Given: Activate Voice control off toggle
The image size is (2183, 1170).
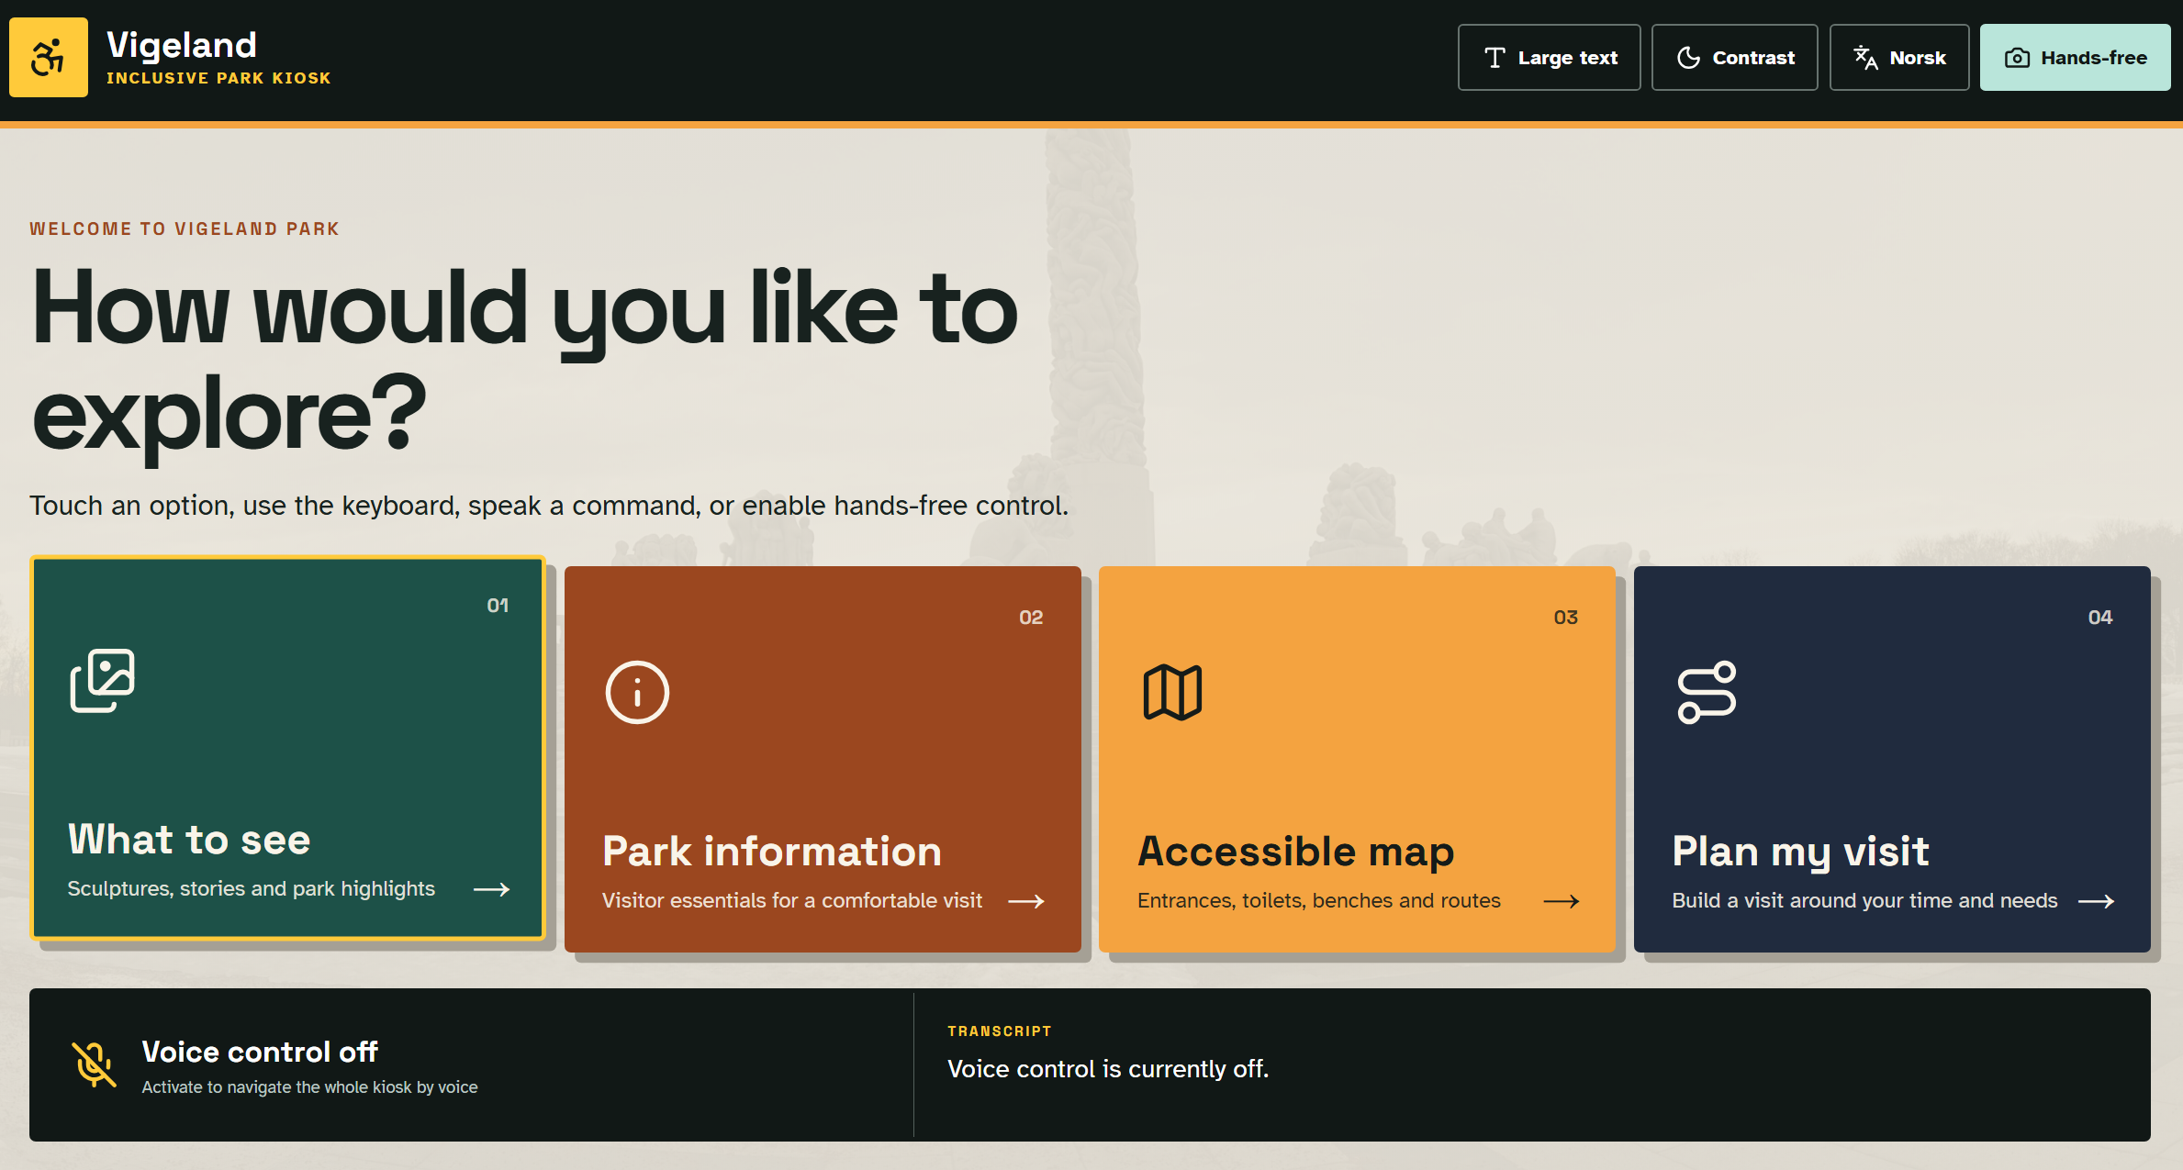Looking at the screenshot, I should (x=471, y=1064).
